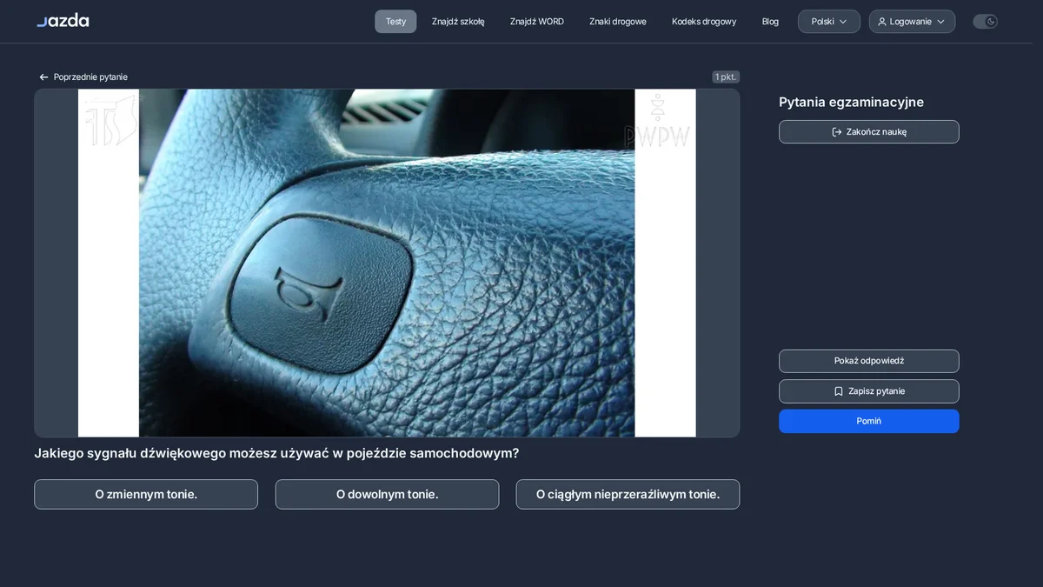This screenshot has height=587, width=1043.
Task: Select answer O dowolnym tonie
Action: click(387, 494)
